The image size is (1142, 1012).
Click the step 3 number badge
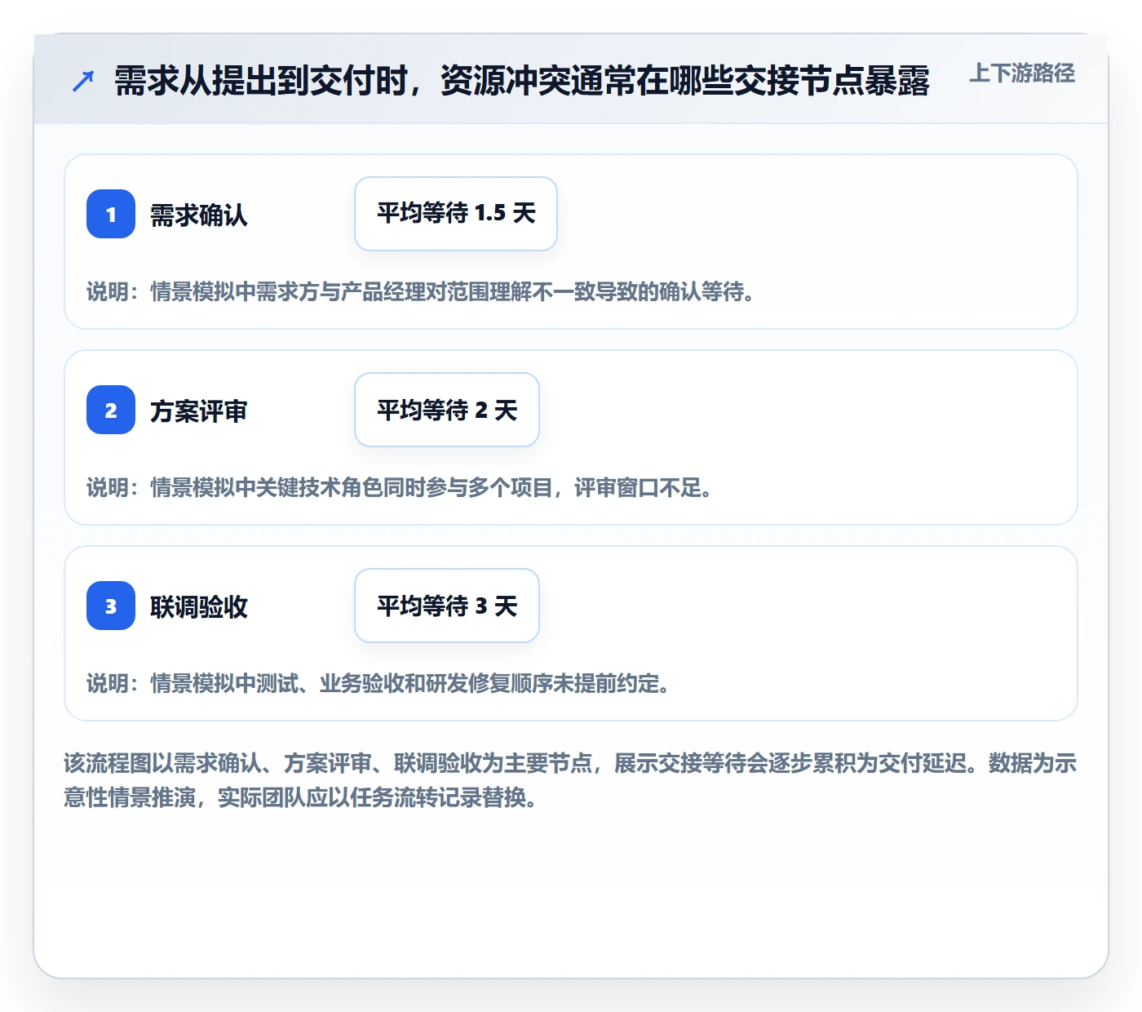coord(111,606)
